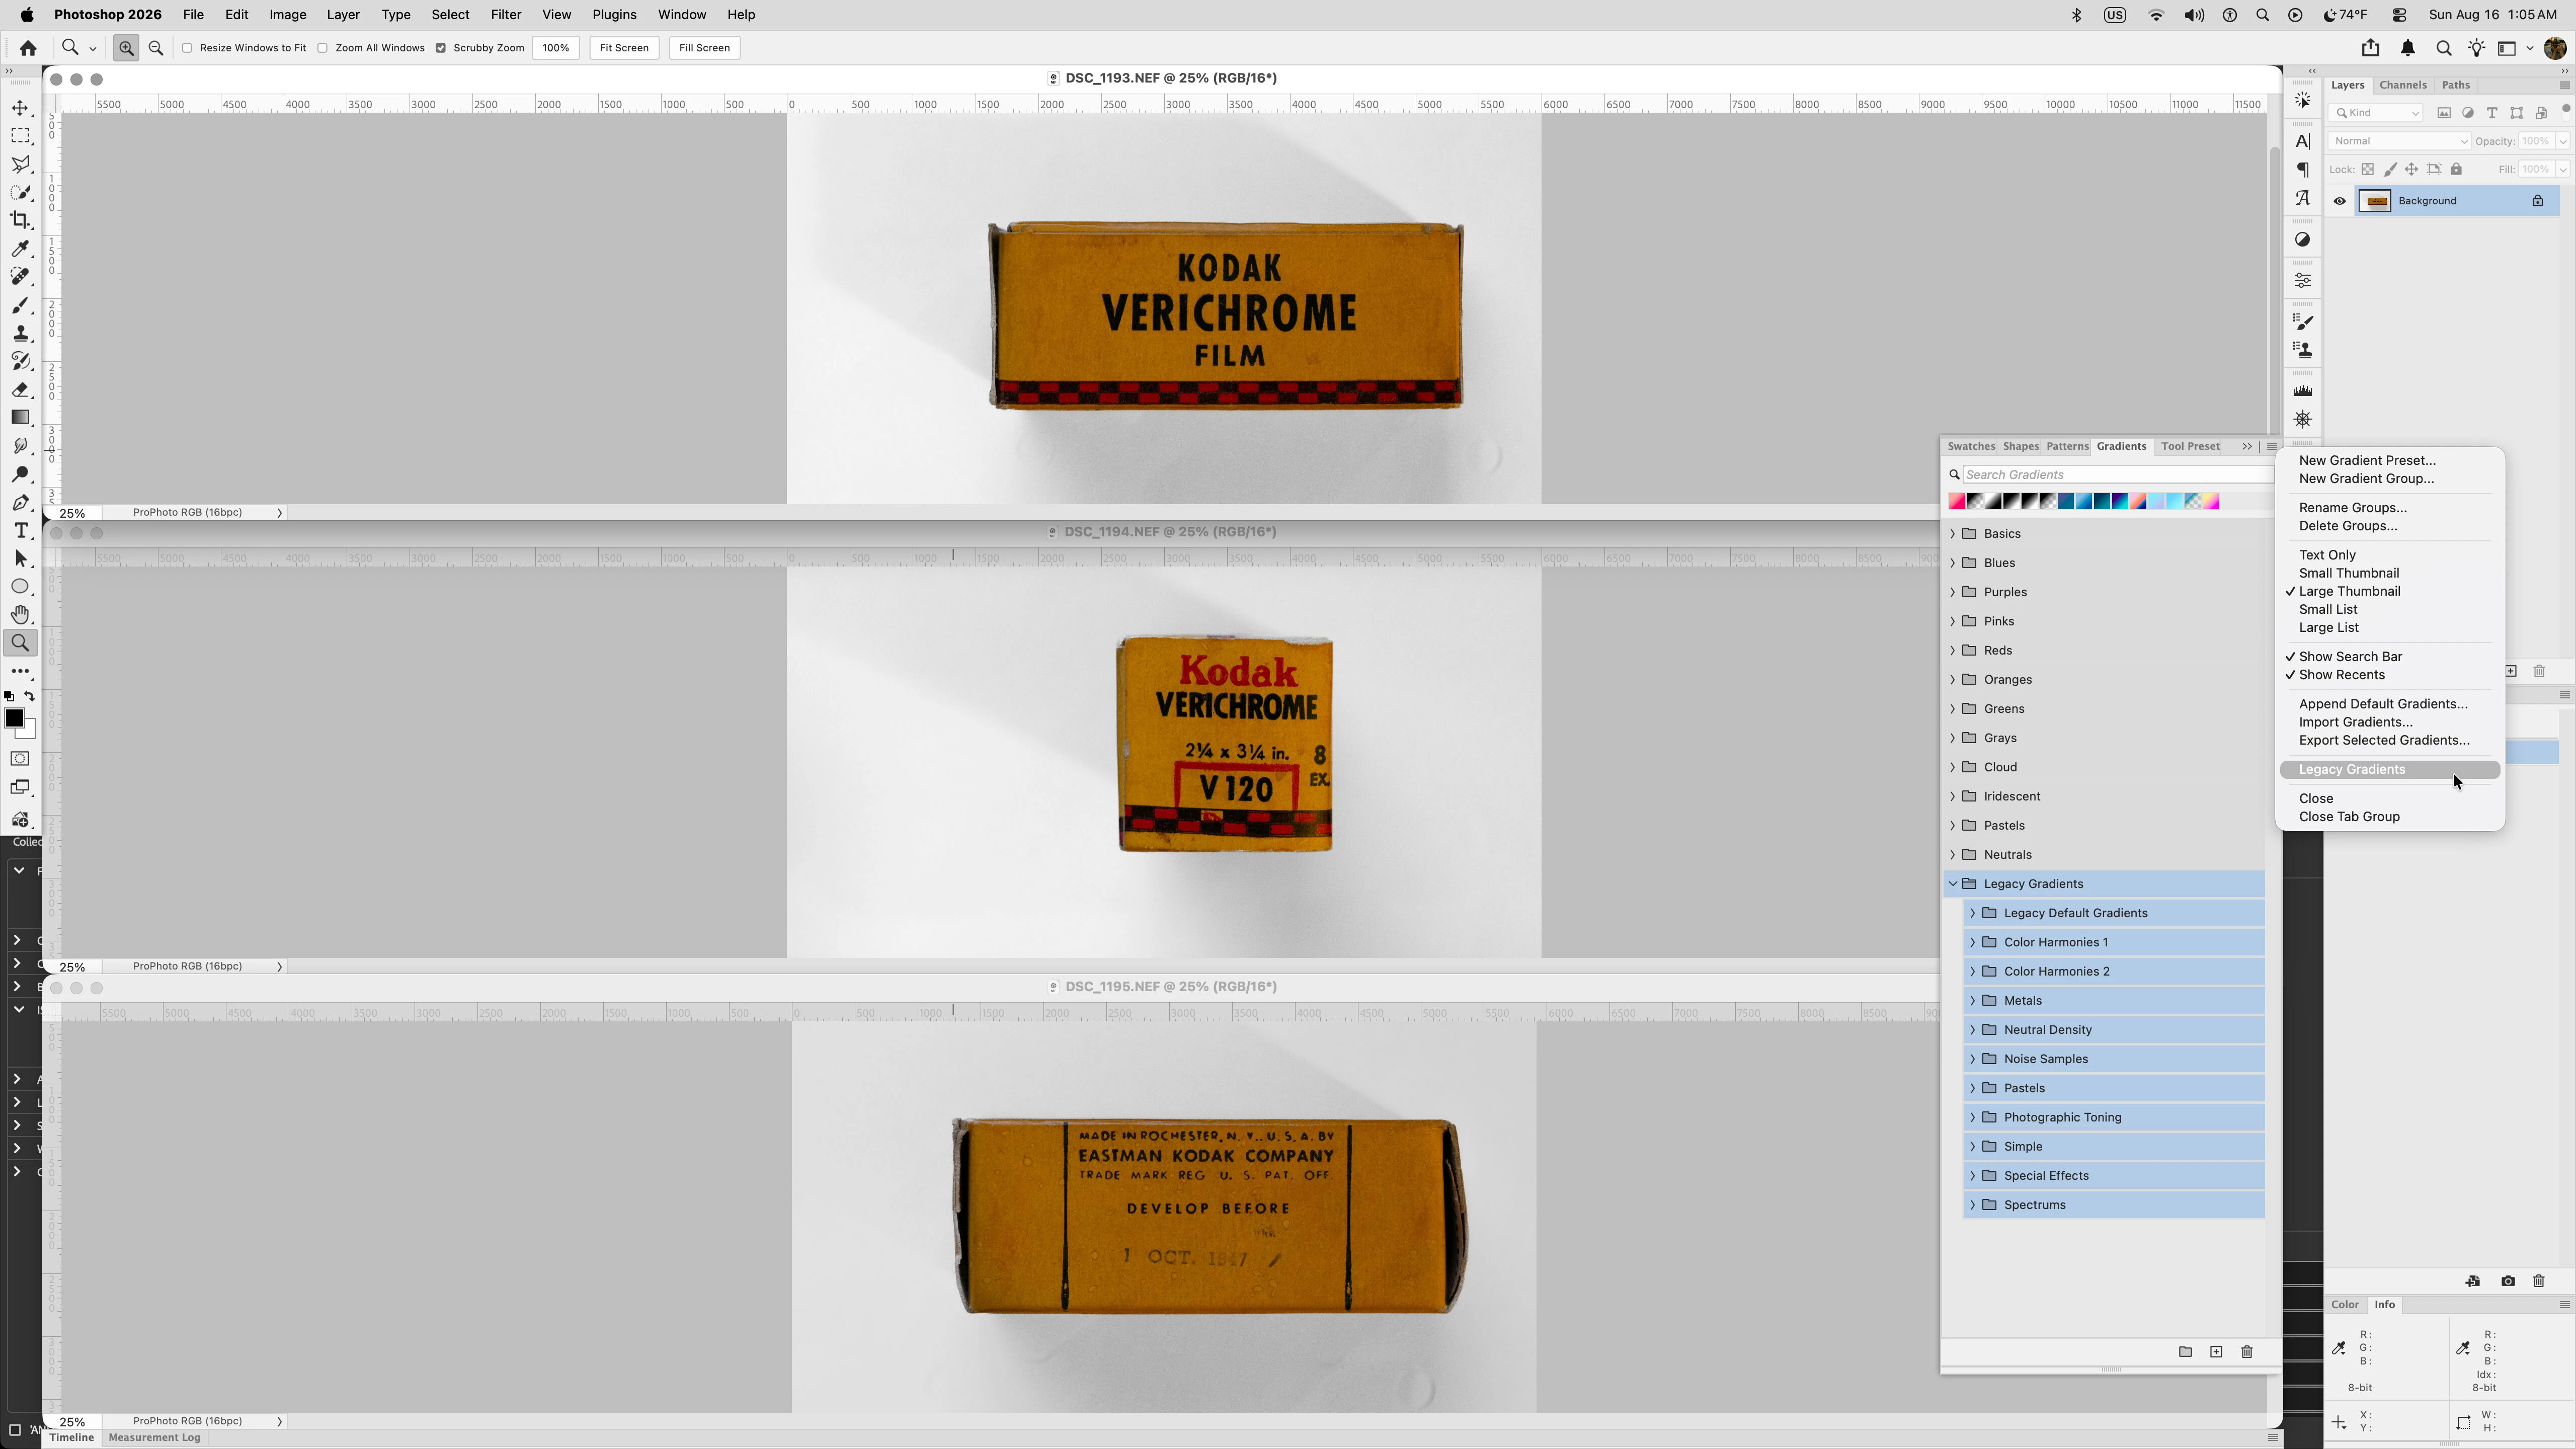This screenshot has height=1449, width=2576.
Task: Open macOS Control Center icon
Action: pos(2399,15)
